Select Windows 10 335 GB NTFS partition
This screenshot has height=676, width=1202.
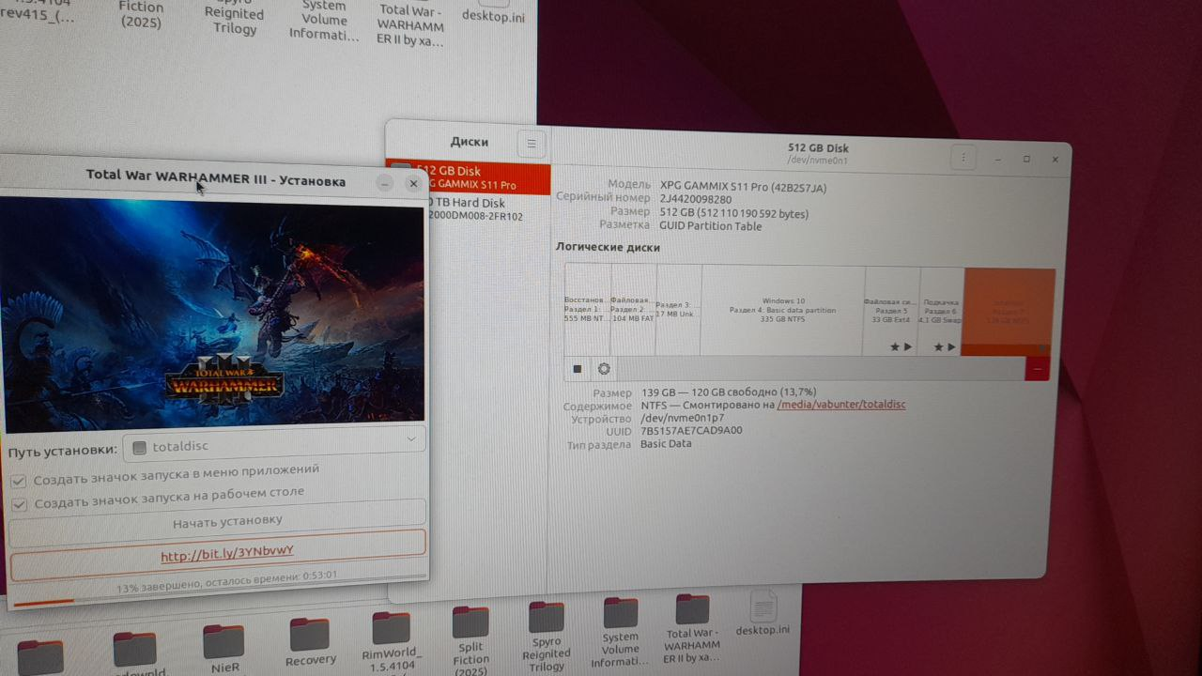click(x=782, y=312)
